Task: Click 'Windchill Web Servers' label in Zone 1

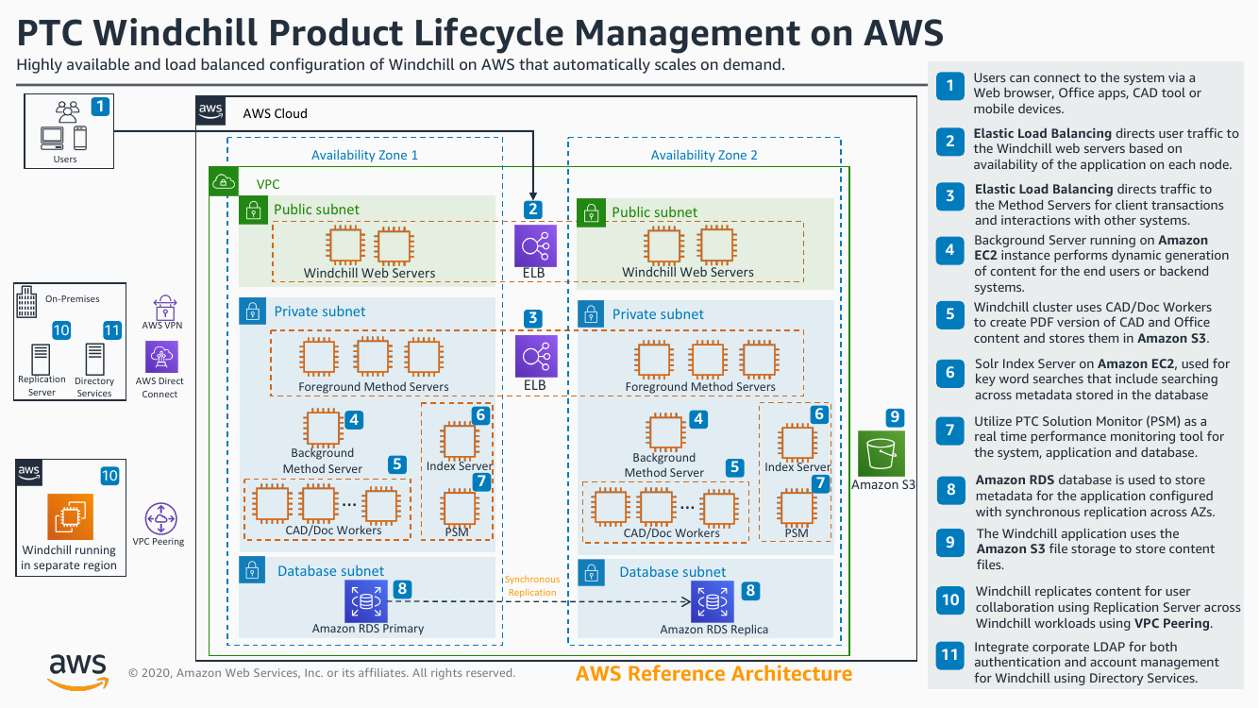Action: click(369, 273)
